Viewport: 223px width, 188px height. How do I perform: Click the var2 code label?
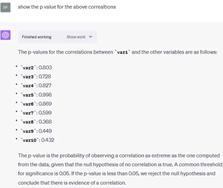(x=28, y=68)
